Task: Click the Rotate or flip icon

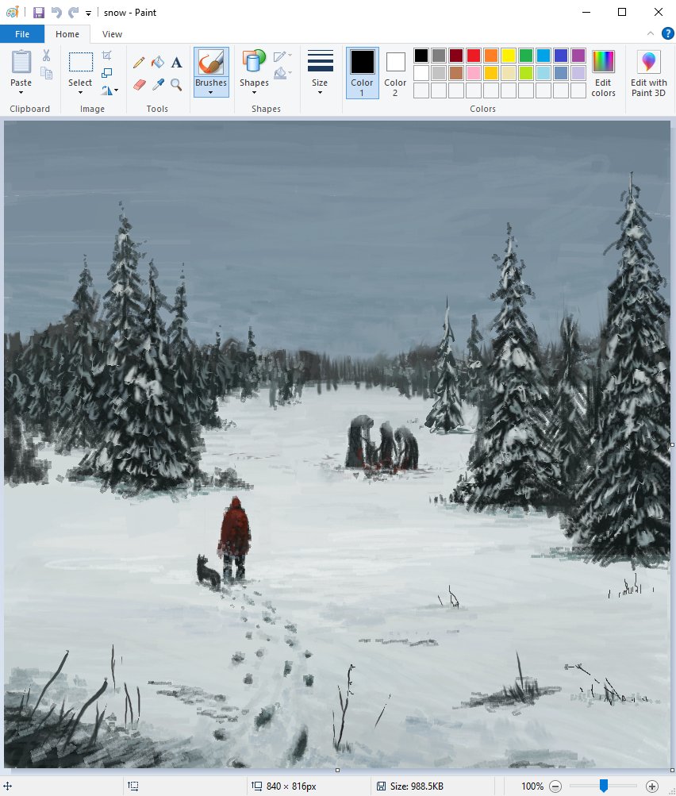Action: point(106,90)
